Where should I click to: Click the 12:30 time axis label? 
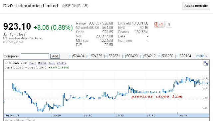119,116
